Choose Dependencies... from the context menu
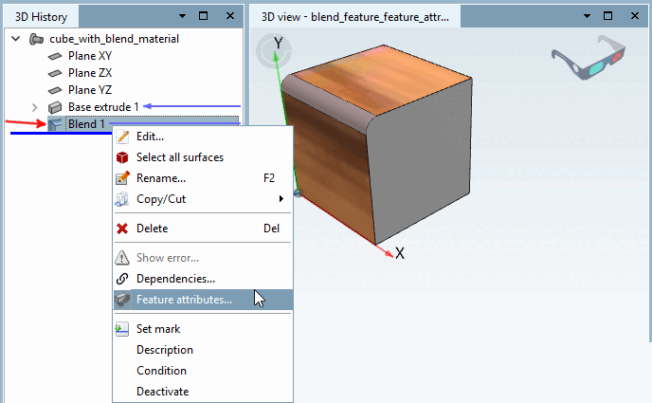The image size is (652, 403). coord(203,279)
